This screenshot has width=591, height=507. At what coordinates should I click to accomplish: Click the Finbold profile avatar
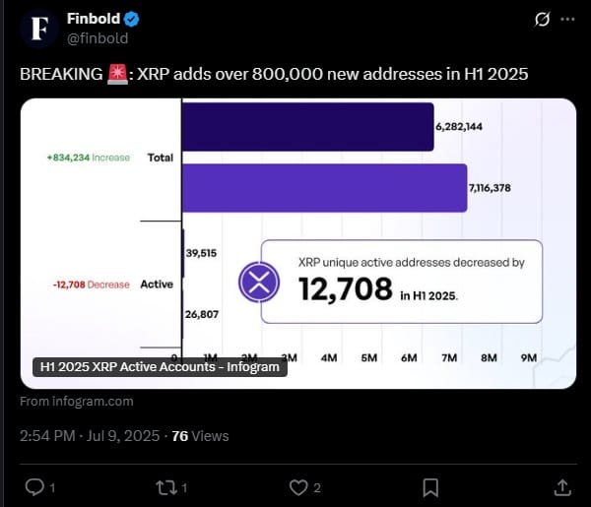[x=39, y=28]
